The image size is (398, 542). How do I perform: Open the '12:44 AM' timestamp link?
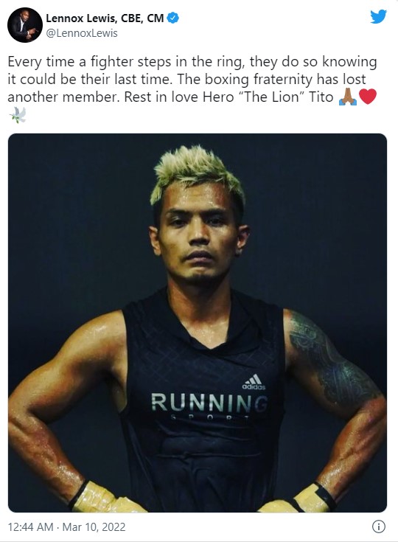pyautogui.click(x=30, y=527)
